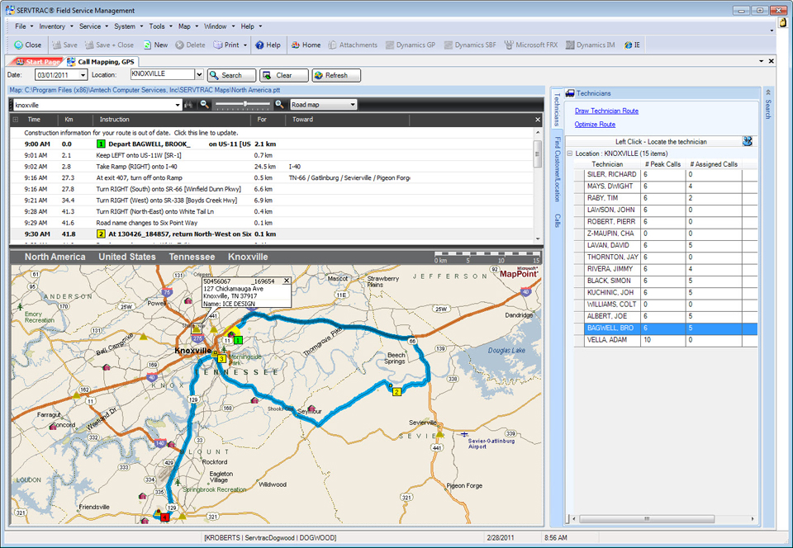Open the tab list dropdown arrow
793x548 pixels.
pyautogui.click(x=761, y=61)
